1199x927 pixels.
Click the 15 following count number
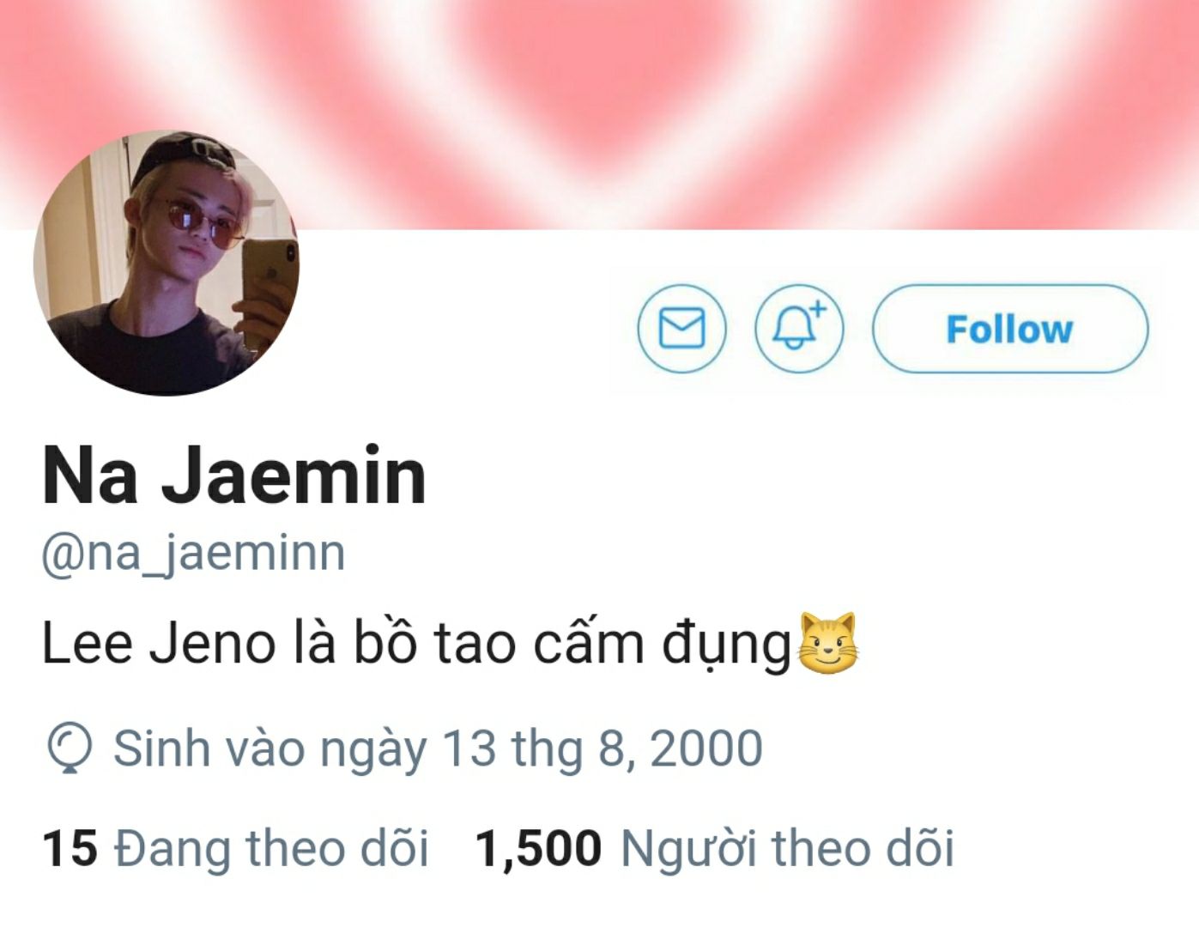tap(70, 848)
